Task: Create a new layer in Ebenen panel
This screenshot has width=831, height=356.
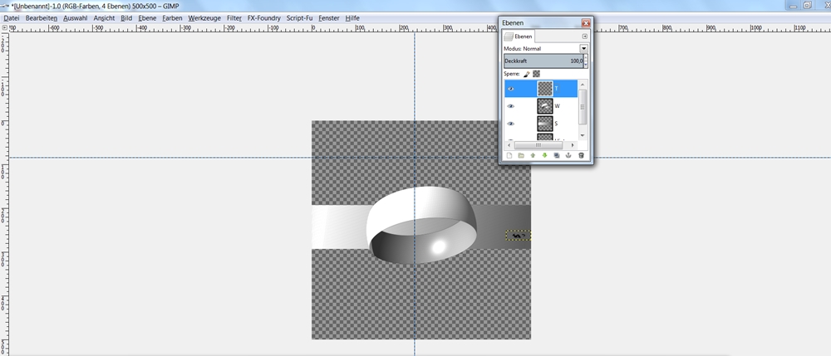Action: [x=509, y=155]
